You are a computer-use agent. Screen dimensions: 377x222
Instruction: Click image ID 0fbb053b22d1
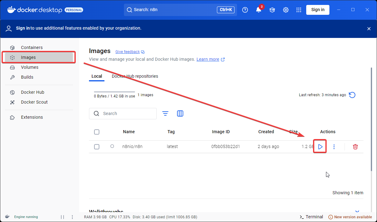pyautogui.click(x=226, y=146)
